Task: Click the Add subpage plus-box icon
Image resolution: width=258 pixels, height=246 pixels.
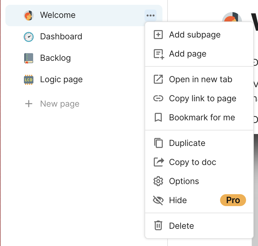Action: [158, 35]
